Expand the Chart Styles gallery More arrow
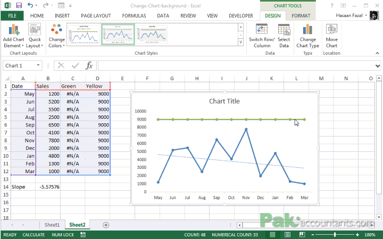This screenshot has height=239, width=383. click(240, 42)
